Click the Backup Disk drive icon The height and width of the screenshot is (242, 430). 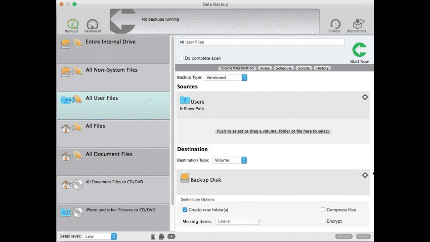(184, 178)
